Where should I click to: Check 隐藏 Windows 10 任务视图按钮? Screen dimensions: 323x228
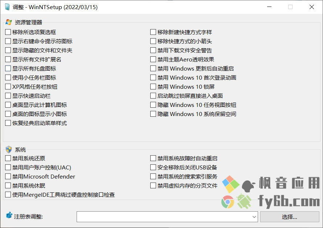(x=153, y=105)
